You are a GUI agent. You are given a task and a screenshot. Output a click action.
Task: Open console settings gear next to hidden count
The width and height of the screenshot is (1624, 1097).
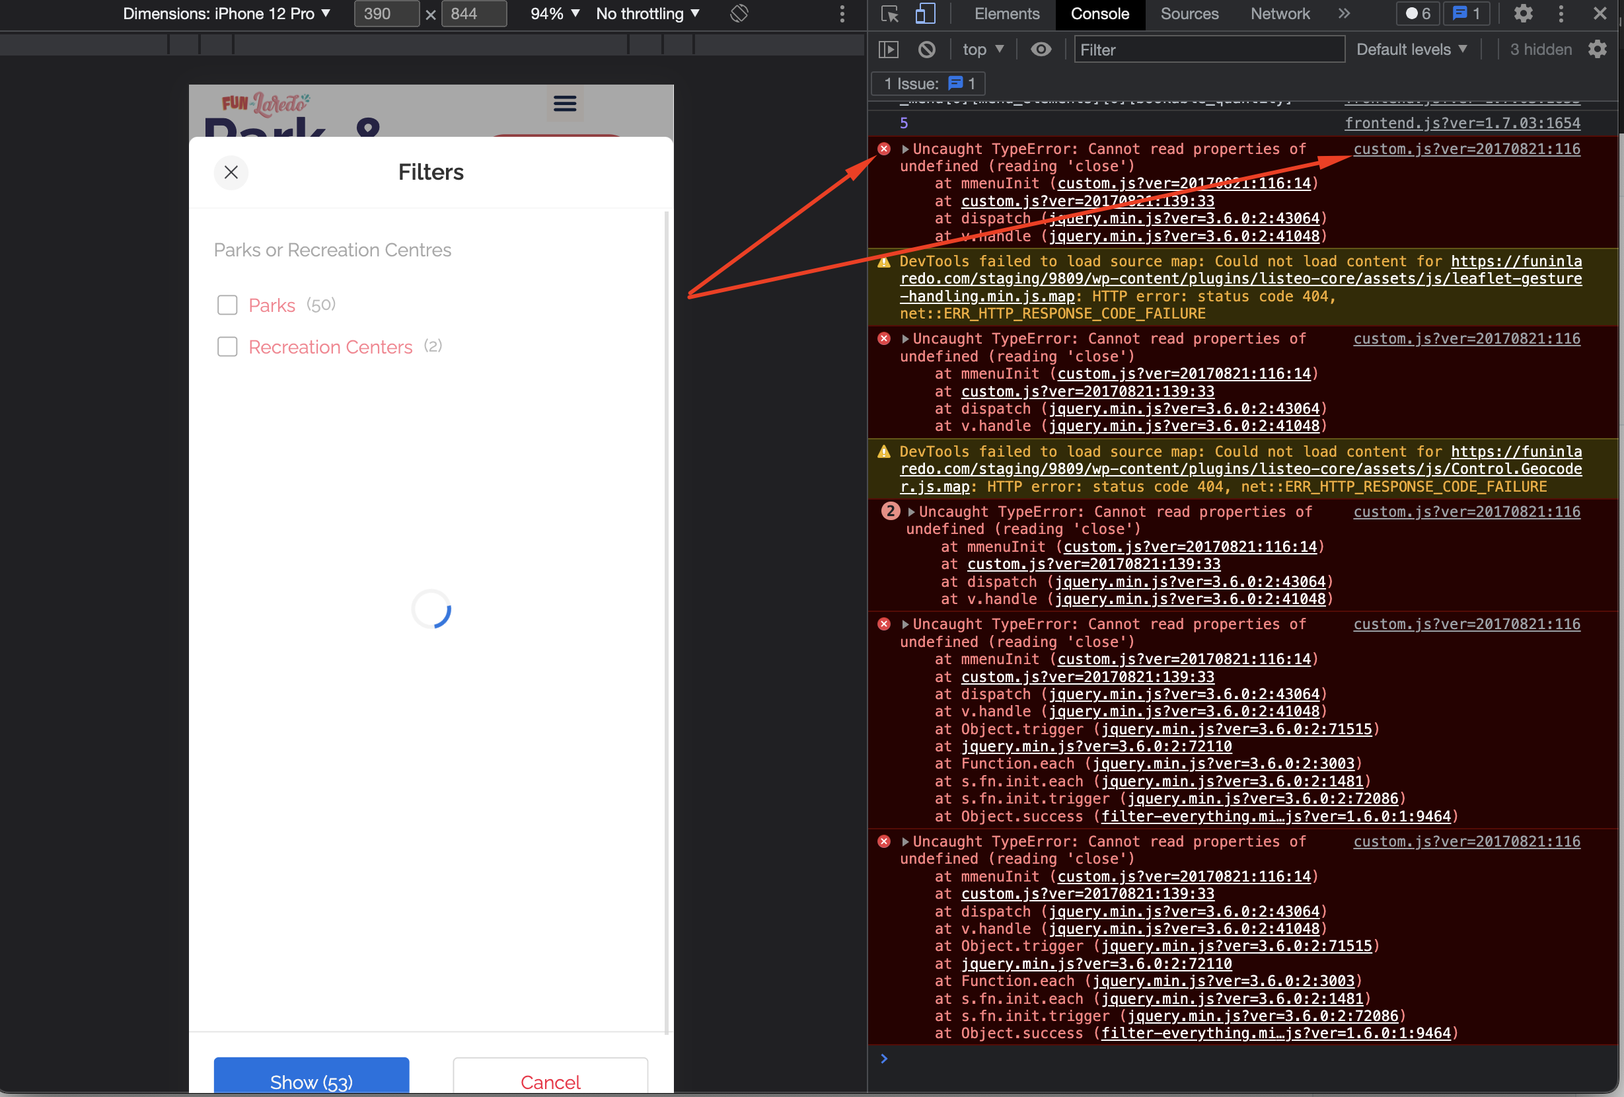click(1598, 50)
